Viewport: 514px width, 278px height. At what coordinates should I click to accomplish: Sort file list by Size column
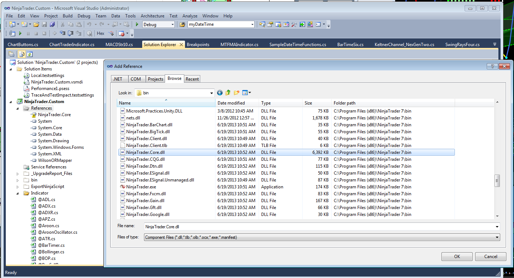click(x=317, y=103)
